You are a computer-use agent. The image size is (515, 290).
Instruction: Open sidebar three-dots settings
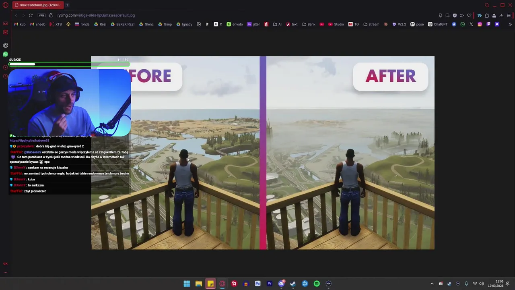(x=5, y=272)
